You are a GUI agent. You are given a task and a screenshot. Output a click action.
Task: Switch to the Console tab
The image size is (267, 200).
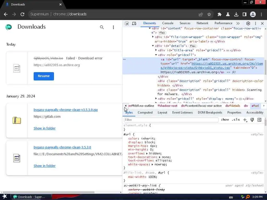pyautogui.click(x=168, y=23)
